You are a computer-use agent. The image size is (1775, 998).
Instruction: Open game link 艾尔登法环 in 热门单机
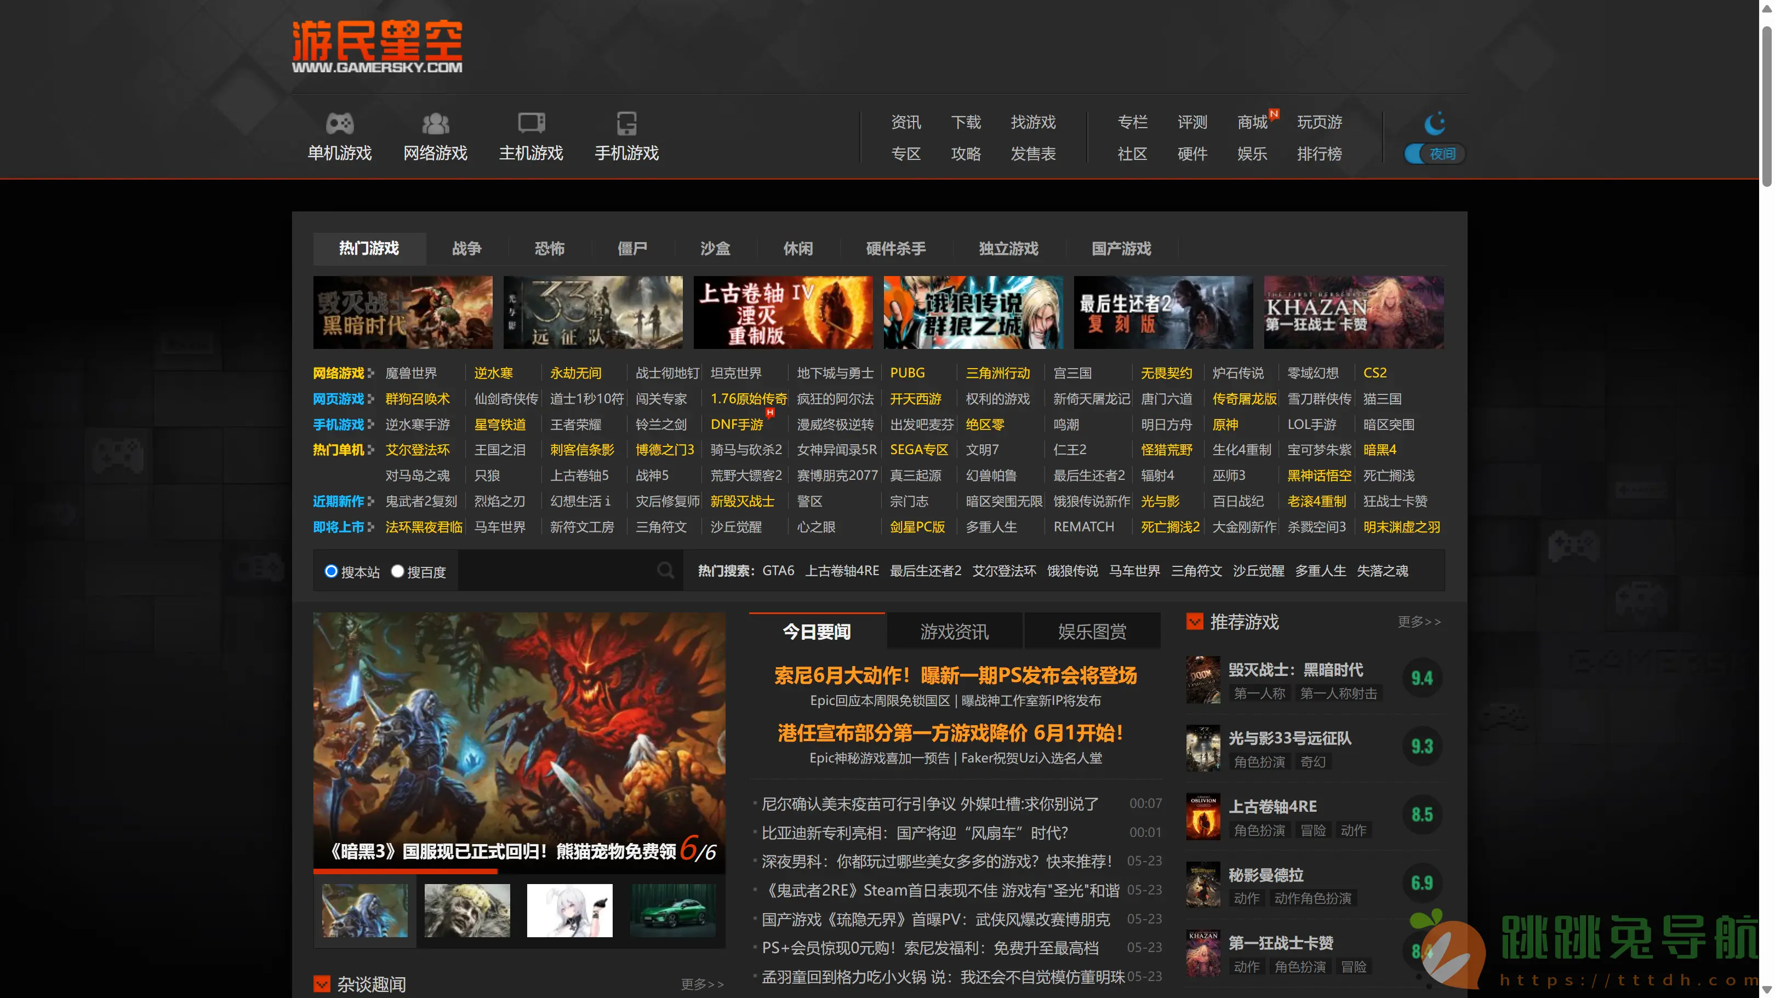coord(418,450)
